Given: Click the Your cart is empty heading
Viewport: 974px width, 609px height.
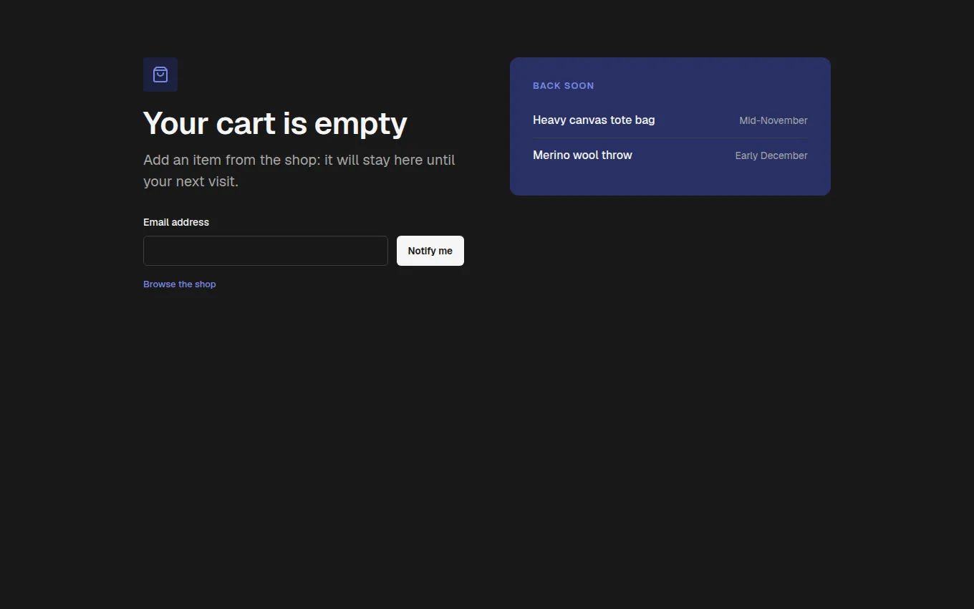Looking at the screenshot, I should pos(275,123).
